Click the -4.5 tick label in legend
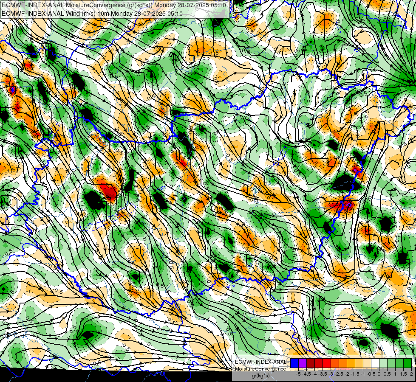 point(306,374)
